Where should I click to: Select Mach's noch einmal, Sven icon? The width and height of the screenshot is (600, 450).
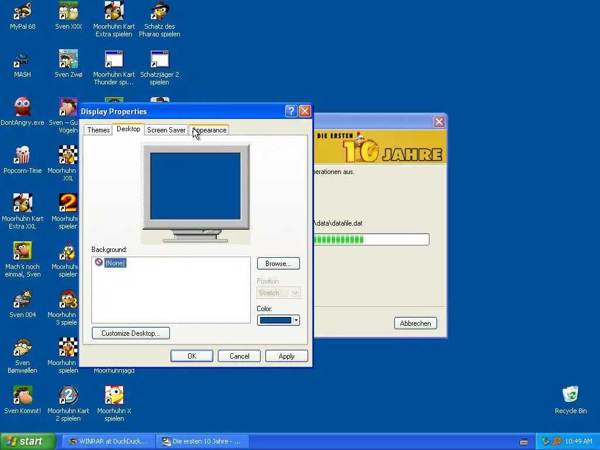click(x=22, y=260)
